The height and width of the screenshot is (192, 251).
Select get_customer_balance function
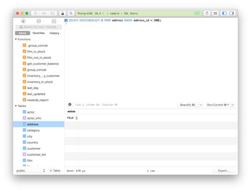click(43, 64)
